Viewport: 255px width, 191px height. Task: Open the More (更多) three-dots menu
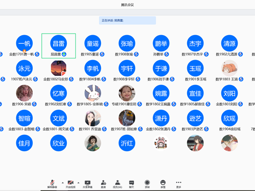[x=178, y=184]
